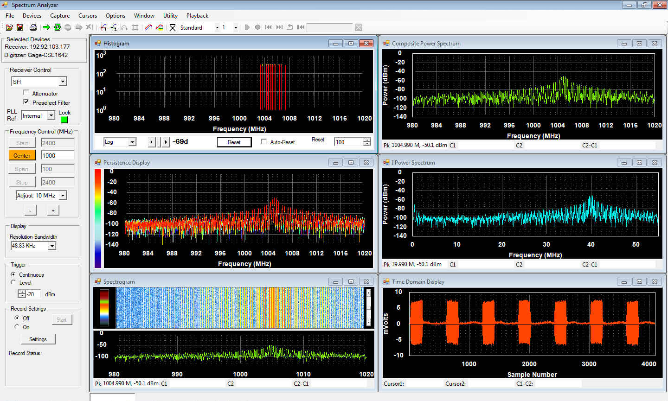Expand the Resolution Bandwidth dropdown
The image size is (668, 401).
pyautogui.click(x=52, y=246)
